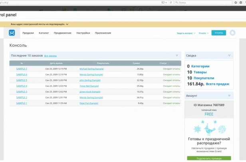Click the bookmark star icon

coord(236,2)
